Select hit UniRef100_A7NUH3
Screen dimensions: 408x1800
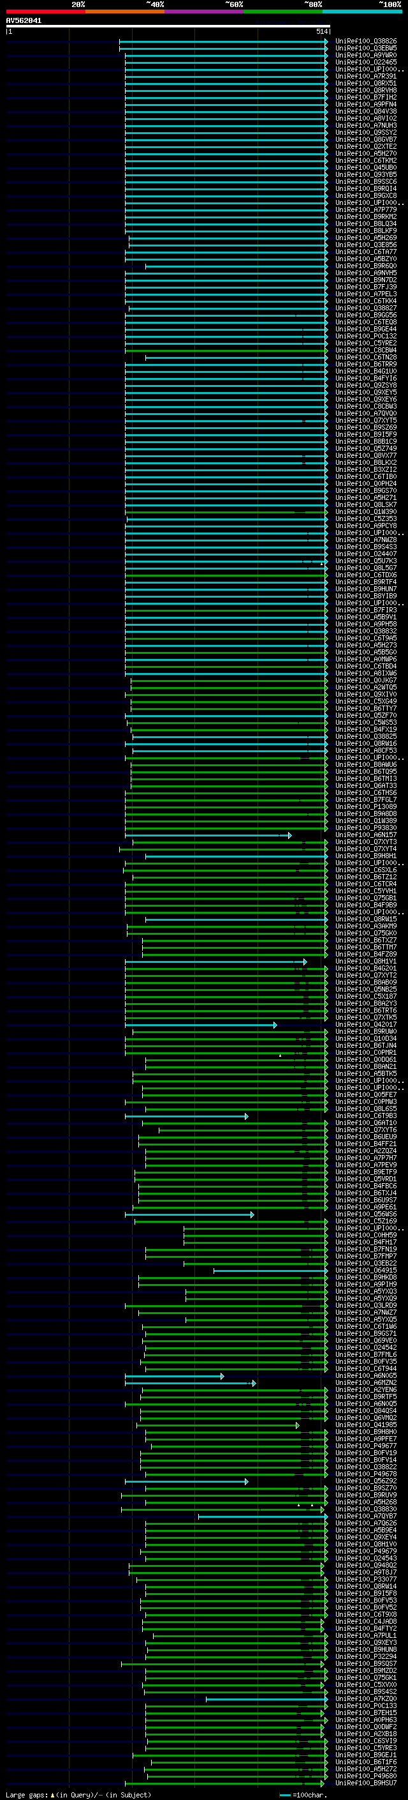(365, 125)
